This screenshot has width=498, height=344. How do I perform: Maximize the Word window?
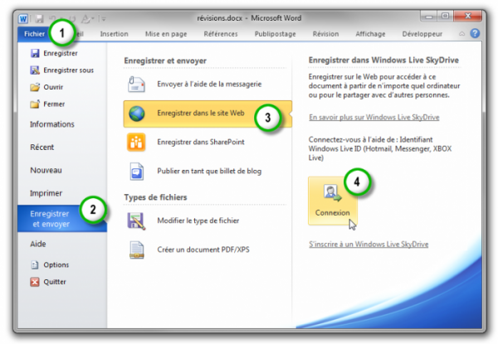pos(445,16)
